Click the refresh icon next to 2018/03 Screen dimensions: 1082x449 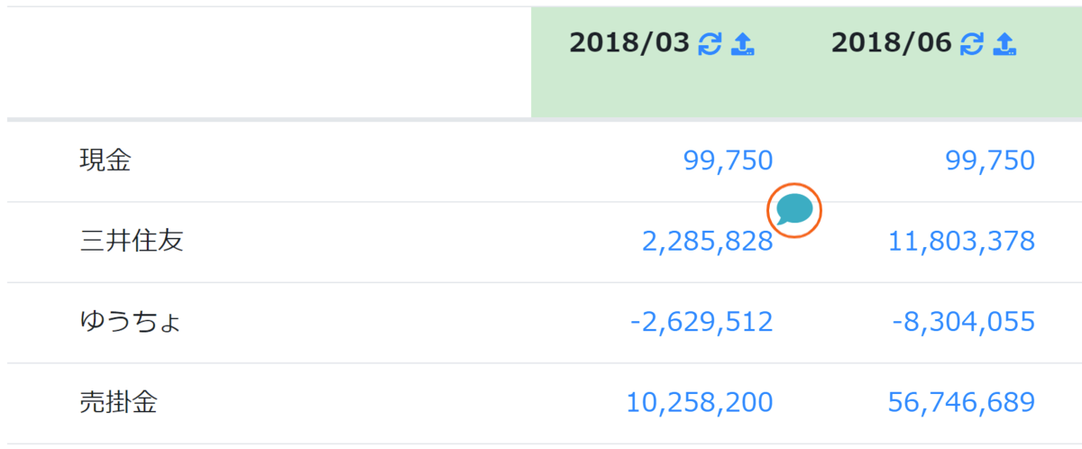710,43
